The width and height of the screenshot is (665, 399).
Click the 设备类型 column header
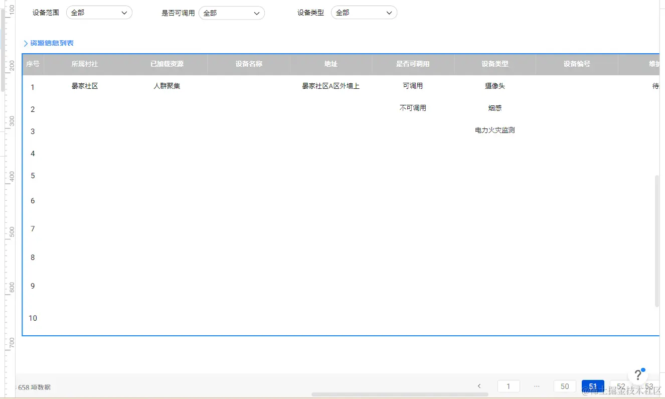coord(495,64)
